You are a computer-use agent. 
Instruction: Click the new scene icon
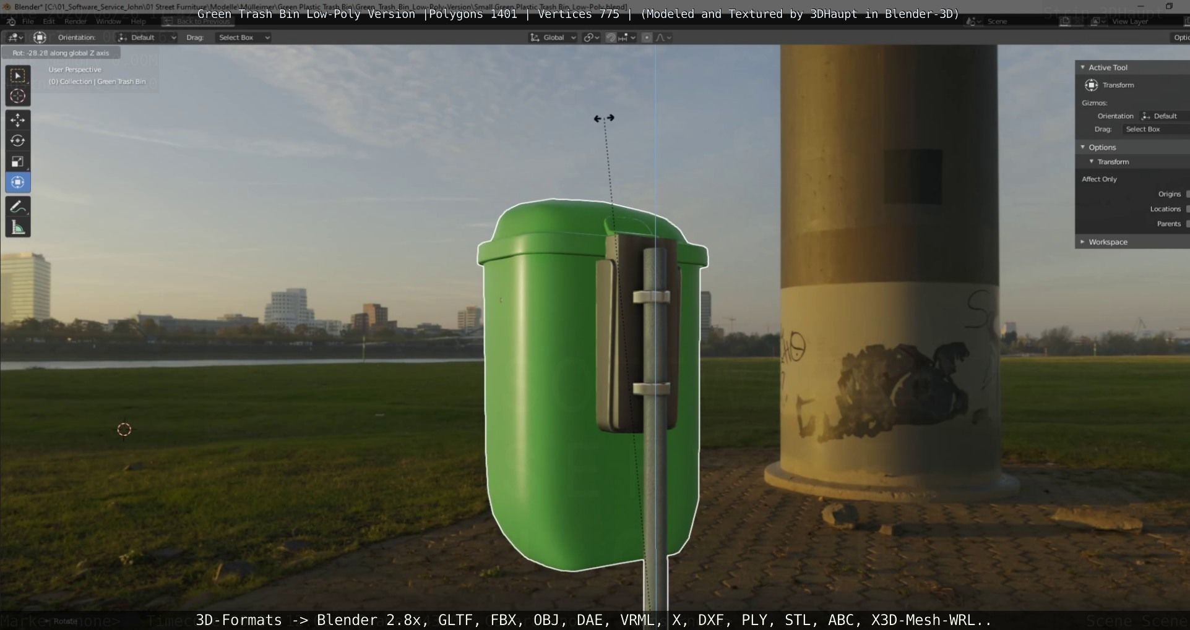[1065, 22]
